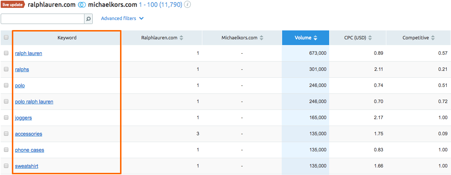Click the michaelkors.com domain title
The width and height of the screenshot is (451, 175).
[x=112, y=5]
